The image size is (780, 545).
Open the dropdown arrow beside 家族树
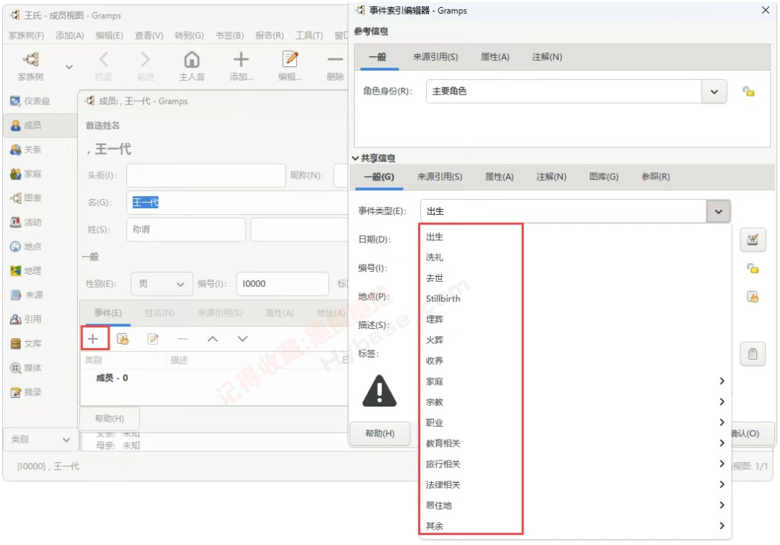tap(69, 66)
